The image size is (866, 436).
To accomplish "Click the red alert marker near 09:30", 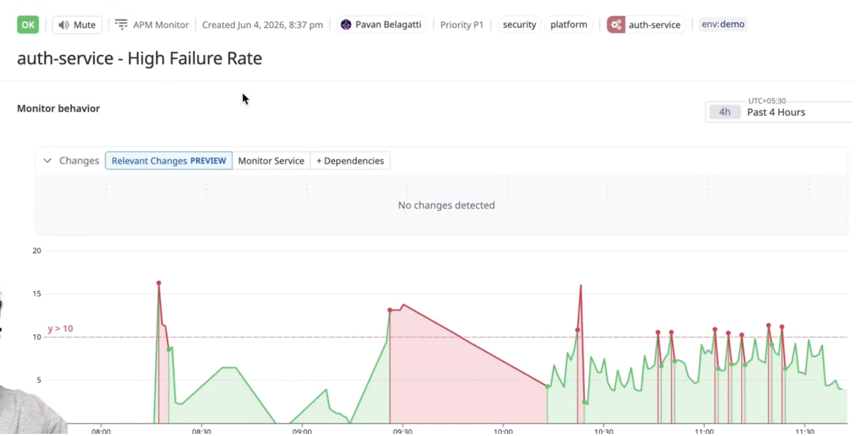I will pyautogui.click(x=390, y=310).
